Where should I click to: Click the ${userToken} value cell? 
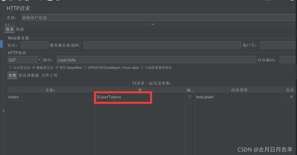click(140, 97)
